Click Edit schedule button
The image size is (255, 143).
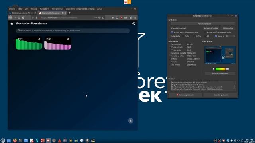point(228,28)
